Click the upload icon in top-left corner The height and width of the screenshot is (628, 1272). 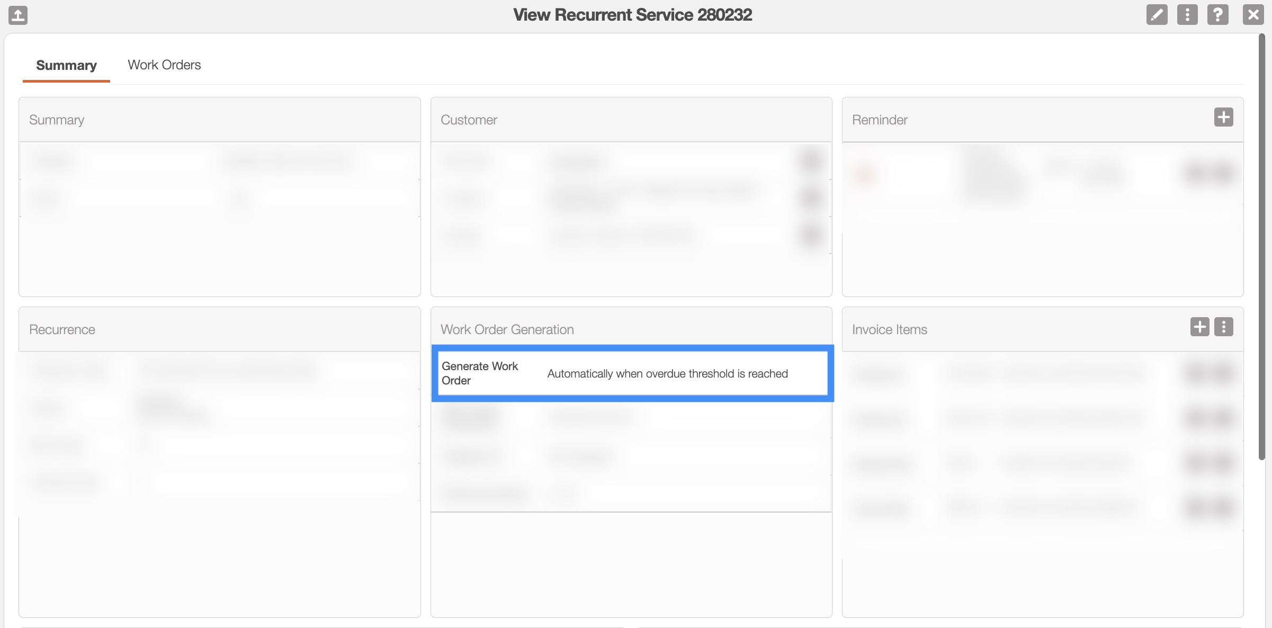tap(18, 15)
